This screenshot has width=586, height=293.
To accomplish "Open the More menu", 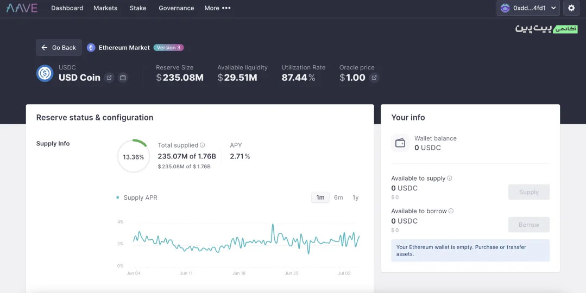I will pos(217,8).
